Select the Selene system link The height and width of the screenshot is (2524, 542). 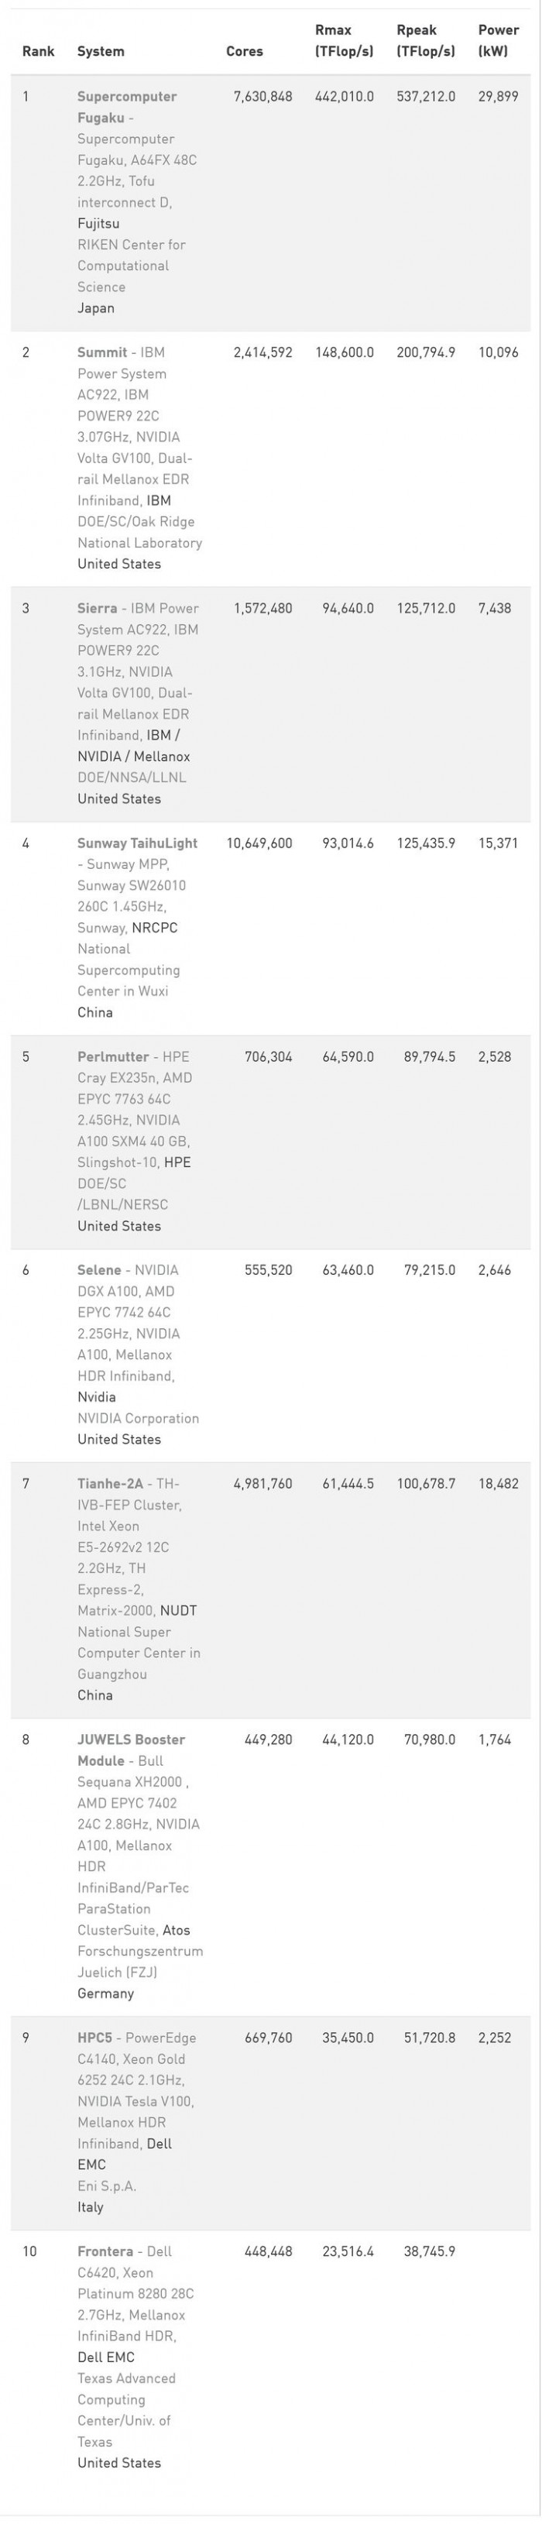point(99,1271)
